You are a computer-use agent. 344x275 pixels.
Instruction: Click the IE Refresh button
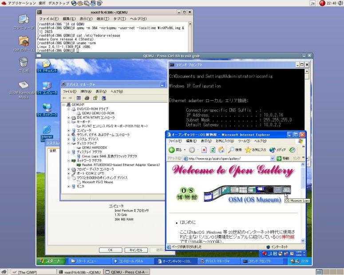pyautogui.click(x=213, y=150)
